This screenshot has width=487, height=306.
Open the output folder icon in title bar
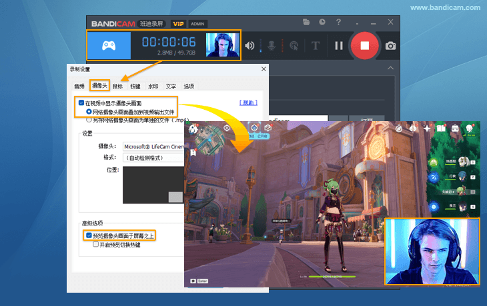(306, 22)
